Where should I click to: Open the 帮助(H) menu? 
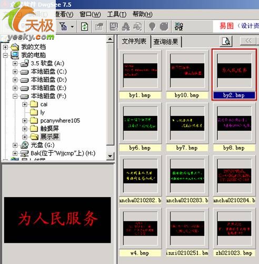click(x=142, y=14)
